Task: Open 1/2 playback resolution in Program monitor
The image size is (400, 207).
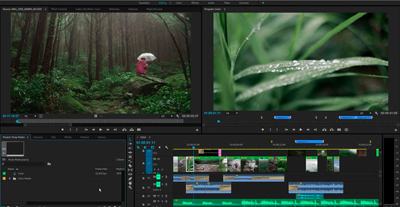Action: point(365,113)
